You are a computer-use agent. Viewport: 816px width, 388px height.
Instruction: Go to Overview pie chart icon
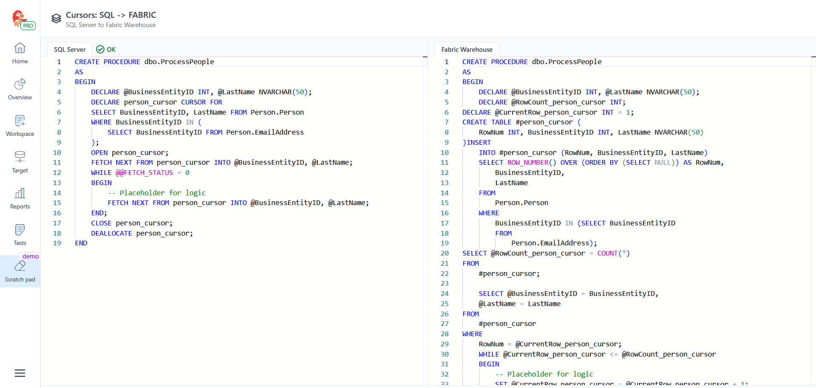20,84
